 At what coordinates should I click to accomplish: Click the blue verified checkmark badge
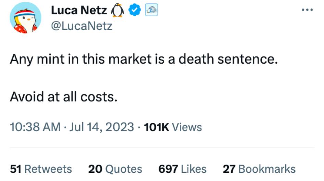point(134,11)
